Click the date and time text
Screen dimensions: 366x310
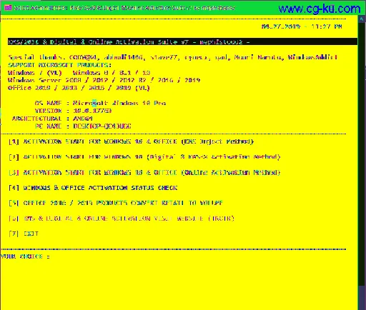click(x=302, y=26)
